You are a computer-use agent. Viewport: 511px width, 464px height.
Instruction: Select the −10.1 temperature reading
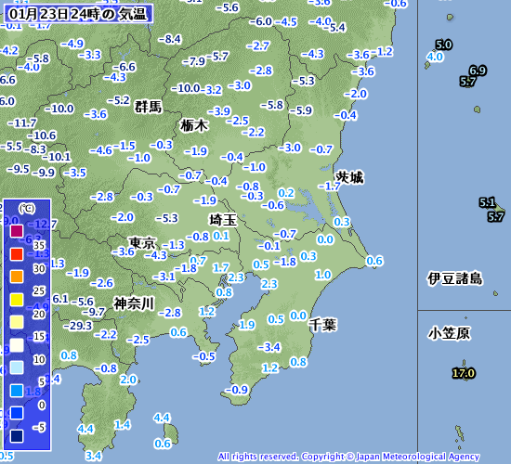point(57,157)
